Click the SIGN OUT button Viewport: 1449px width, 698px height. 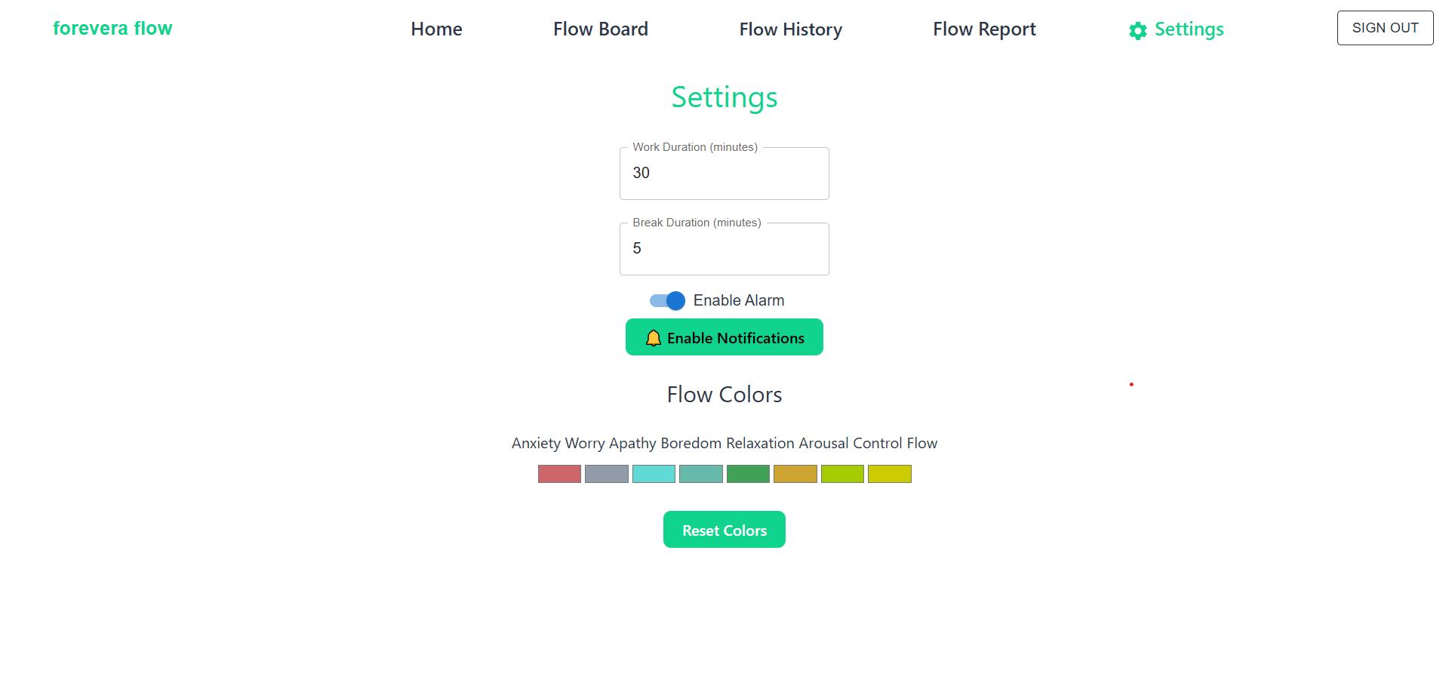1385,27
